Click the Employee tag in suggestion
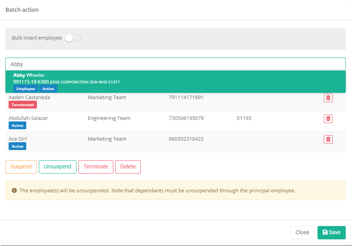The width and height of the screenshot is (352, 246). tap(25, 89)
